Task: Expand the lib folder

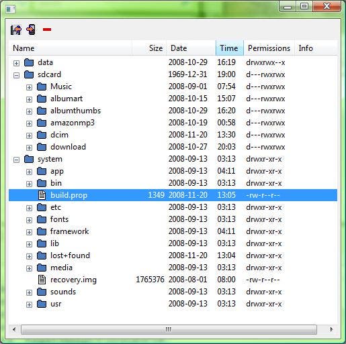Action: coord(29,244)
